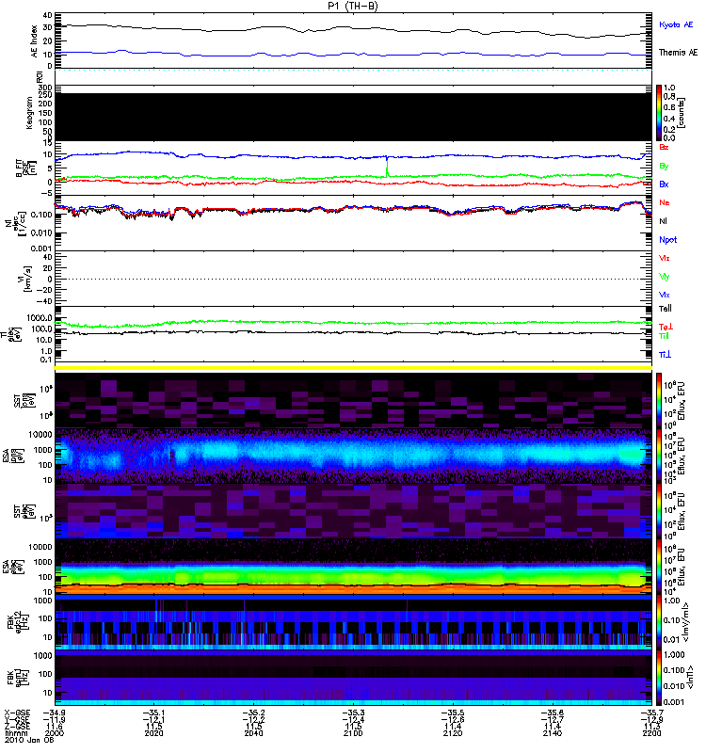The width and height of the screenshot is (706, 753).
Task: Click the 2200 time tick label
Action: [x=651, y=733]
